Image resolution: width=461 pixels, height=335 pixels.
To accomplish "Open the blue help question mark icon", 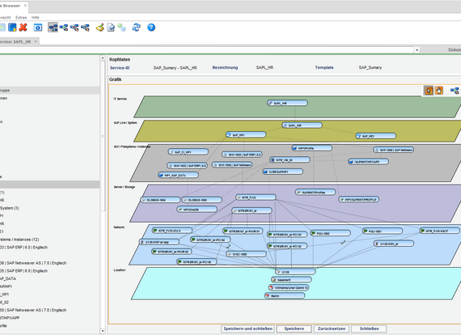I will (151, 28).
